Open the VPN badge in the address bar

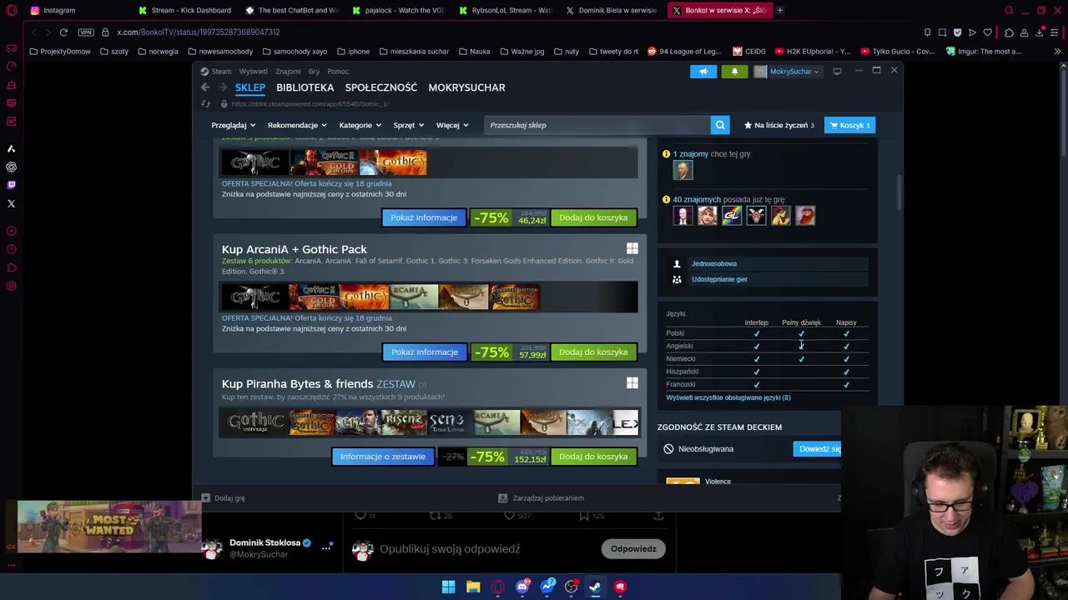click(86, 32)
